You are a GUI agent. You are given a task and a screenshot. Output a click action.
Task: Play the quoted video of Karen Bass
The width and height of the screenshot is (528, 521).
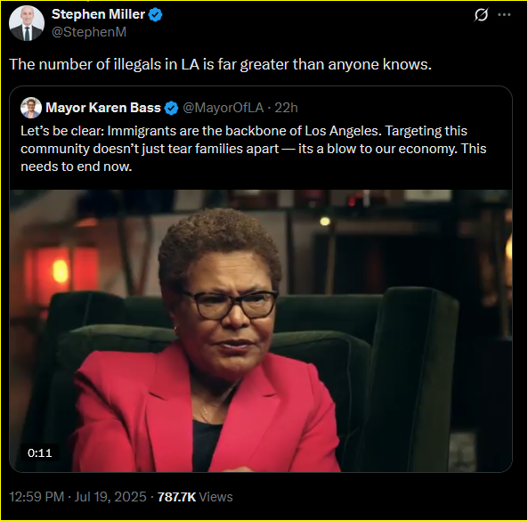tap(261, 330)
